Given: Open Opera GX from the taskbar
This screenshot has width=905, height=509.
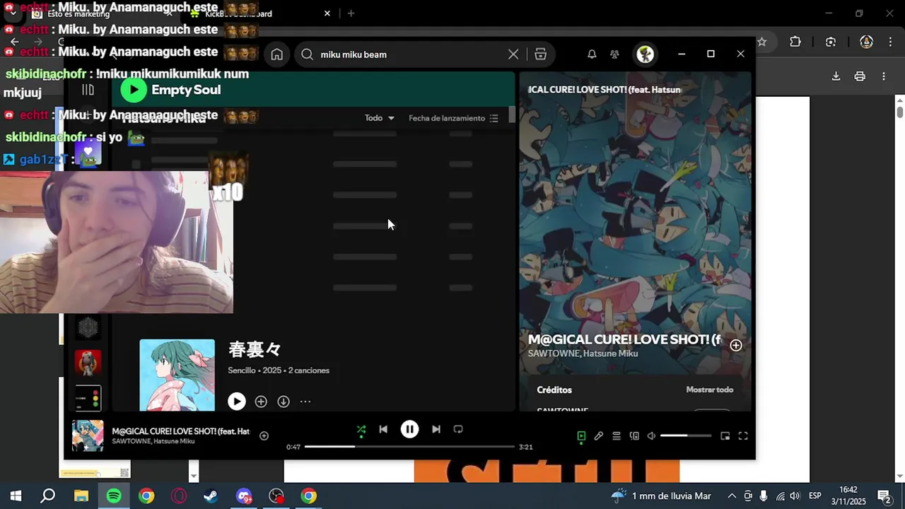Looking at the screenshot, I should [178, 496].
